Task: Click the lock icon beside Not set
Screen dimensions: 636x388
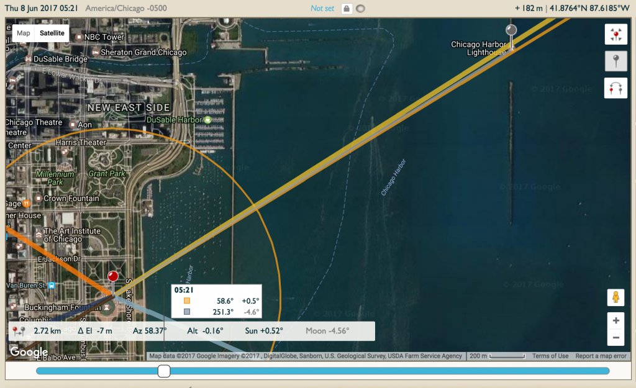Action: point(347,9)
